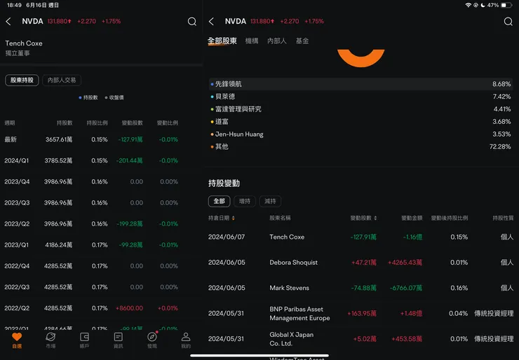Image resolution: width=519 pixels, height=360 pixels.
Task: Open the 市場 market tab icon
Action: 50,337
